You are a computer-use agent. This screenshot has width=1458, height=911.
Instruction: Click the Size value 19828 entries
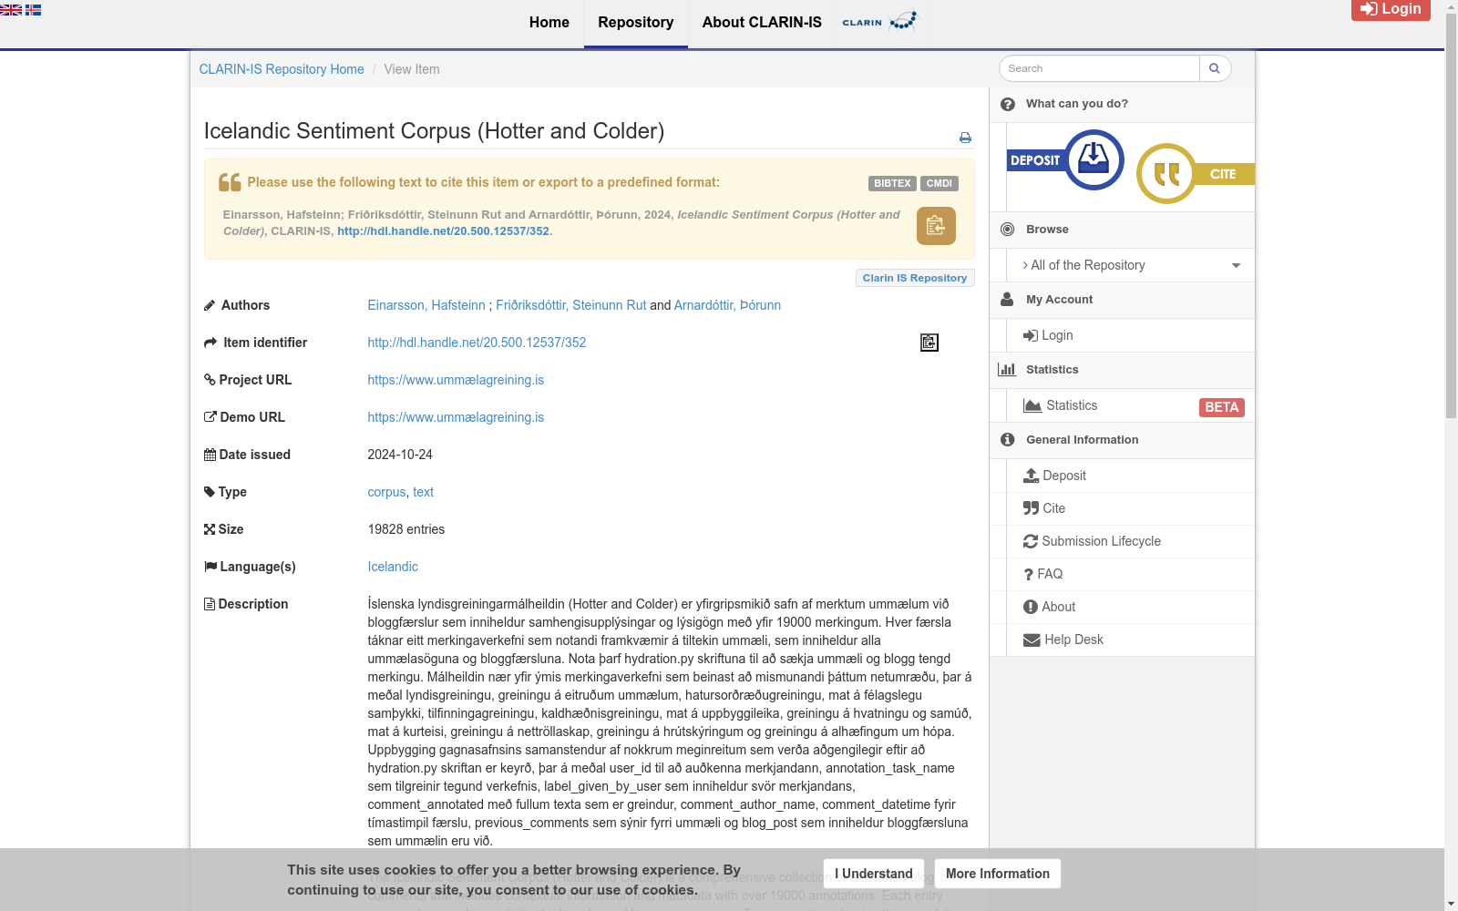[406, 529]
